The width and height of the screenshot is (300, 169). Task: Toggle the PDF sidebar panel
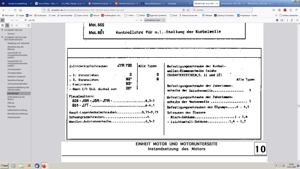(x=3, y=20)
